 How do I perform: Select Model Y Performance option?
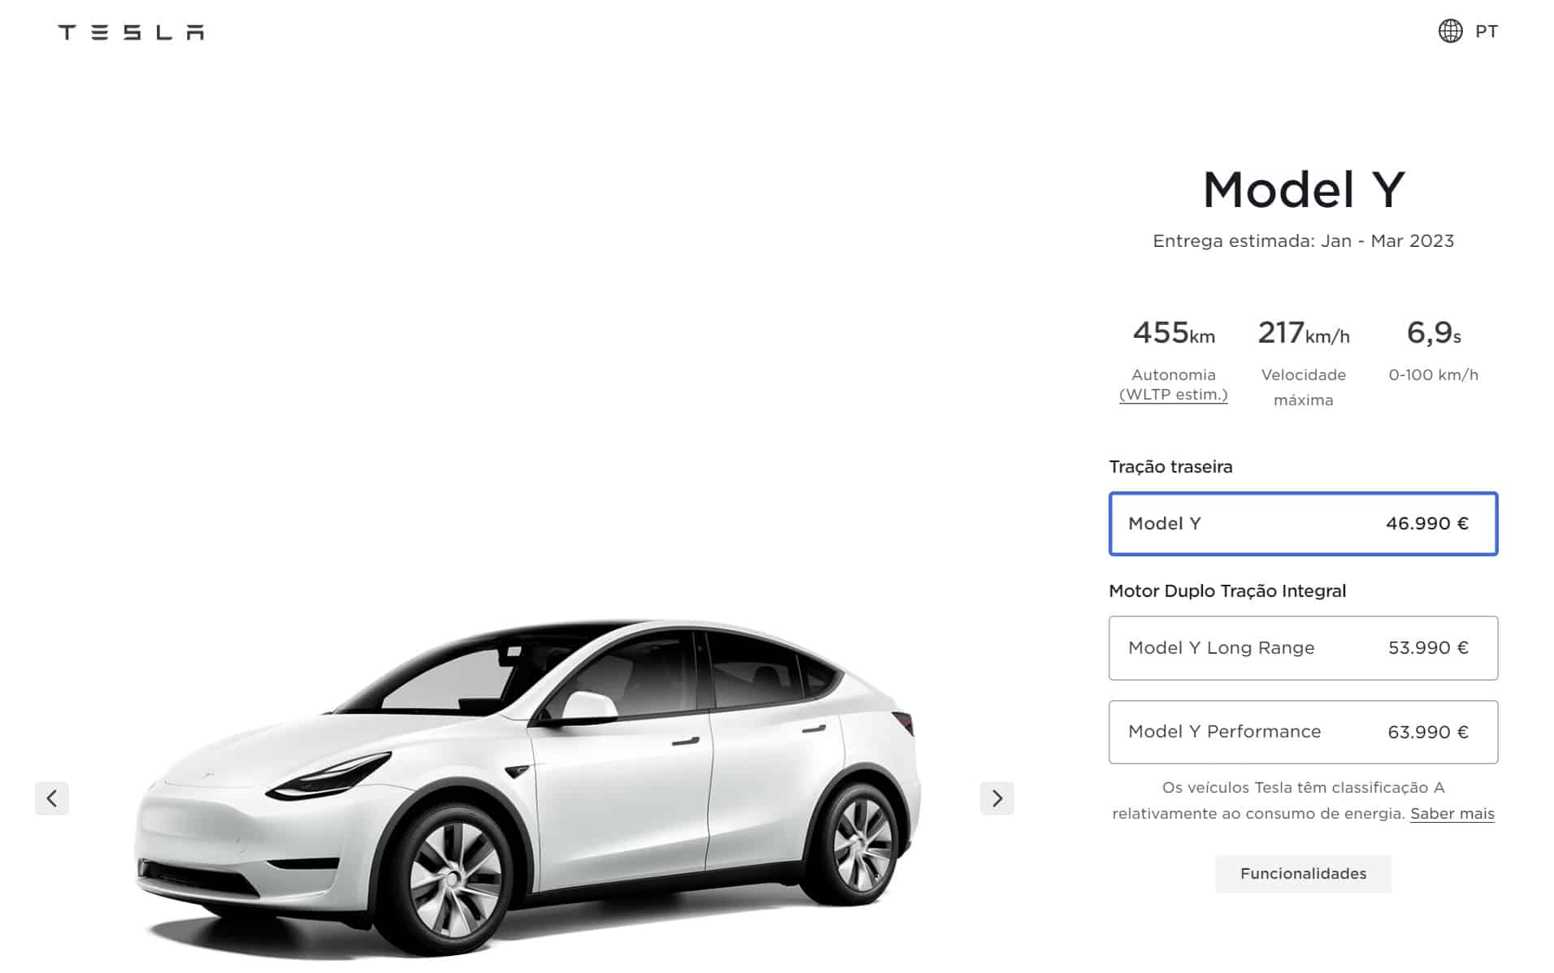[x=1303, y=732]
